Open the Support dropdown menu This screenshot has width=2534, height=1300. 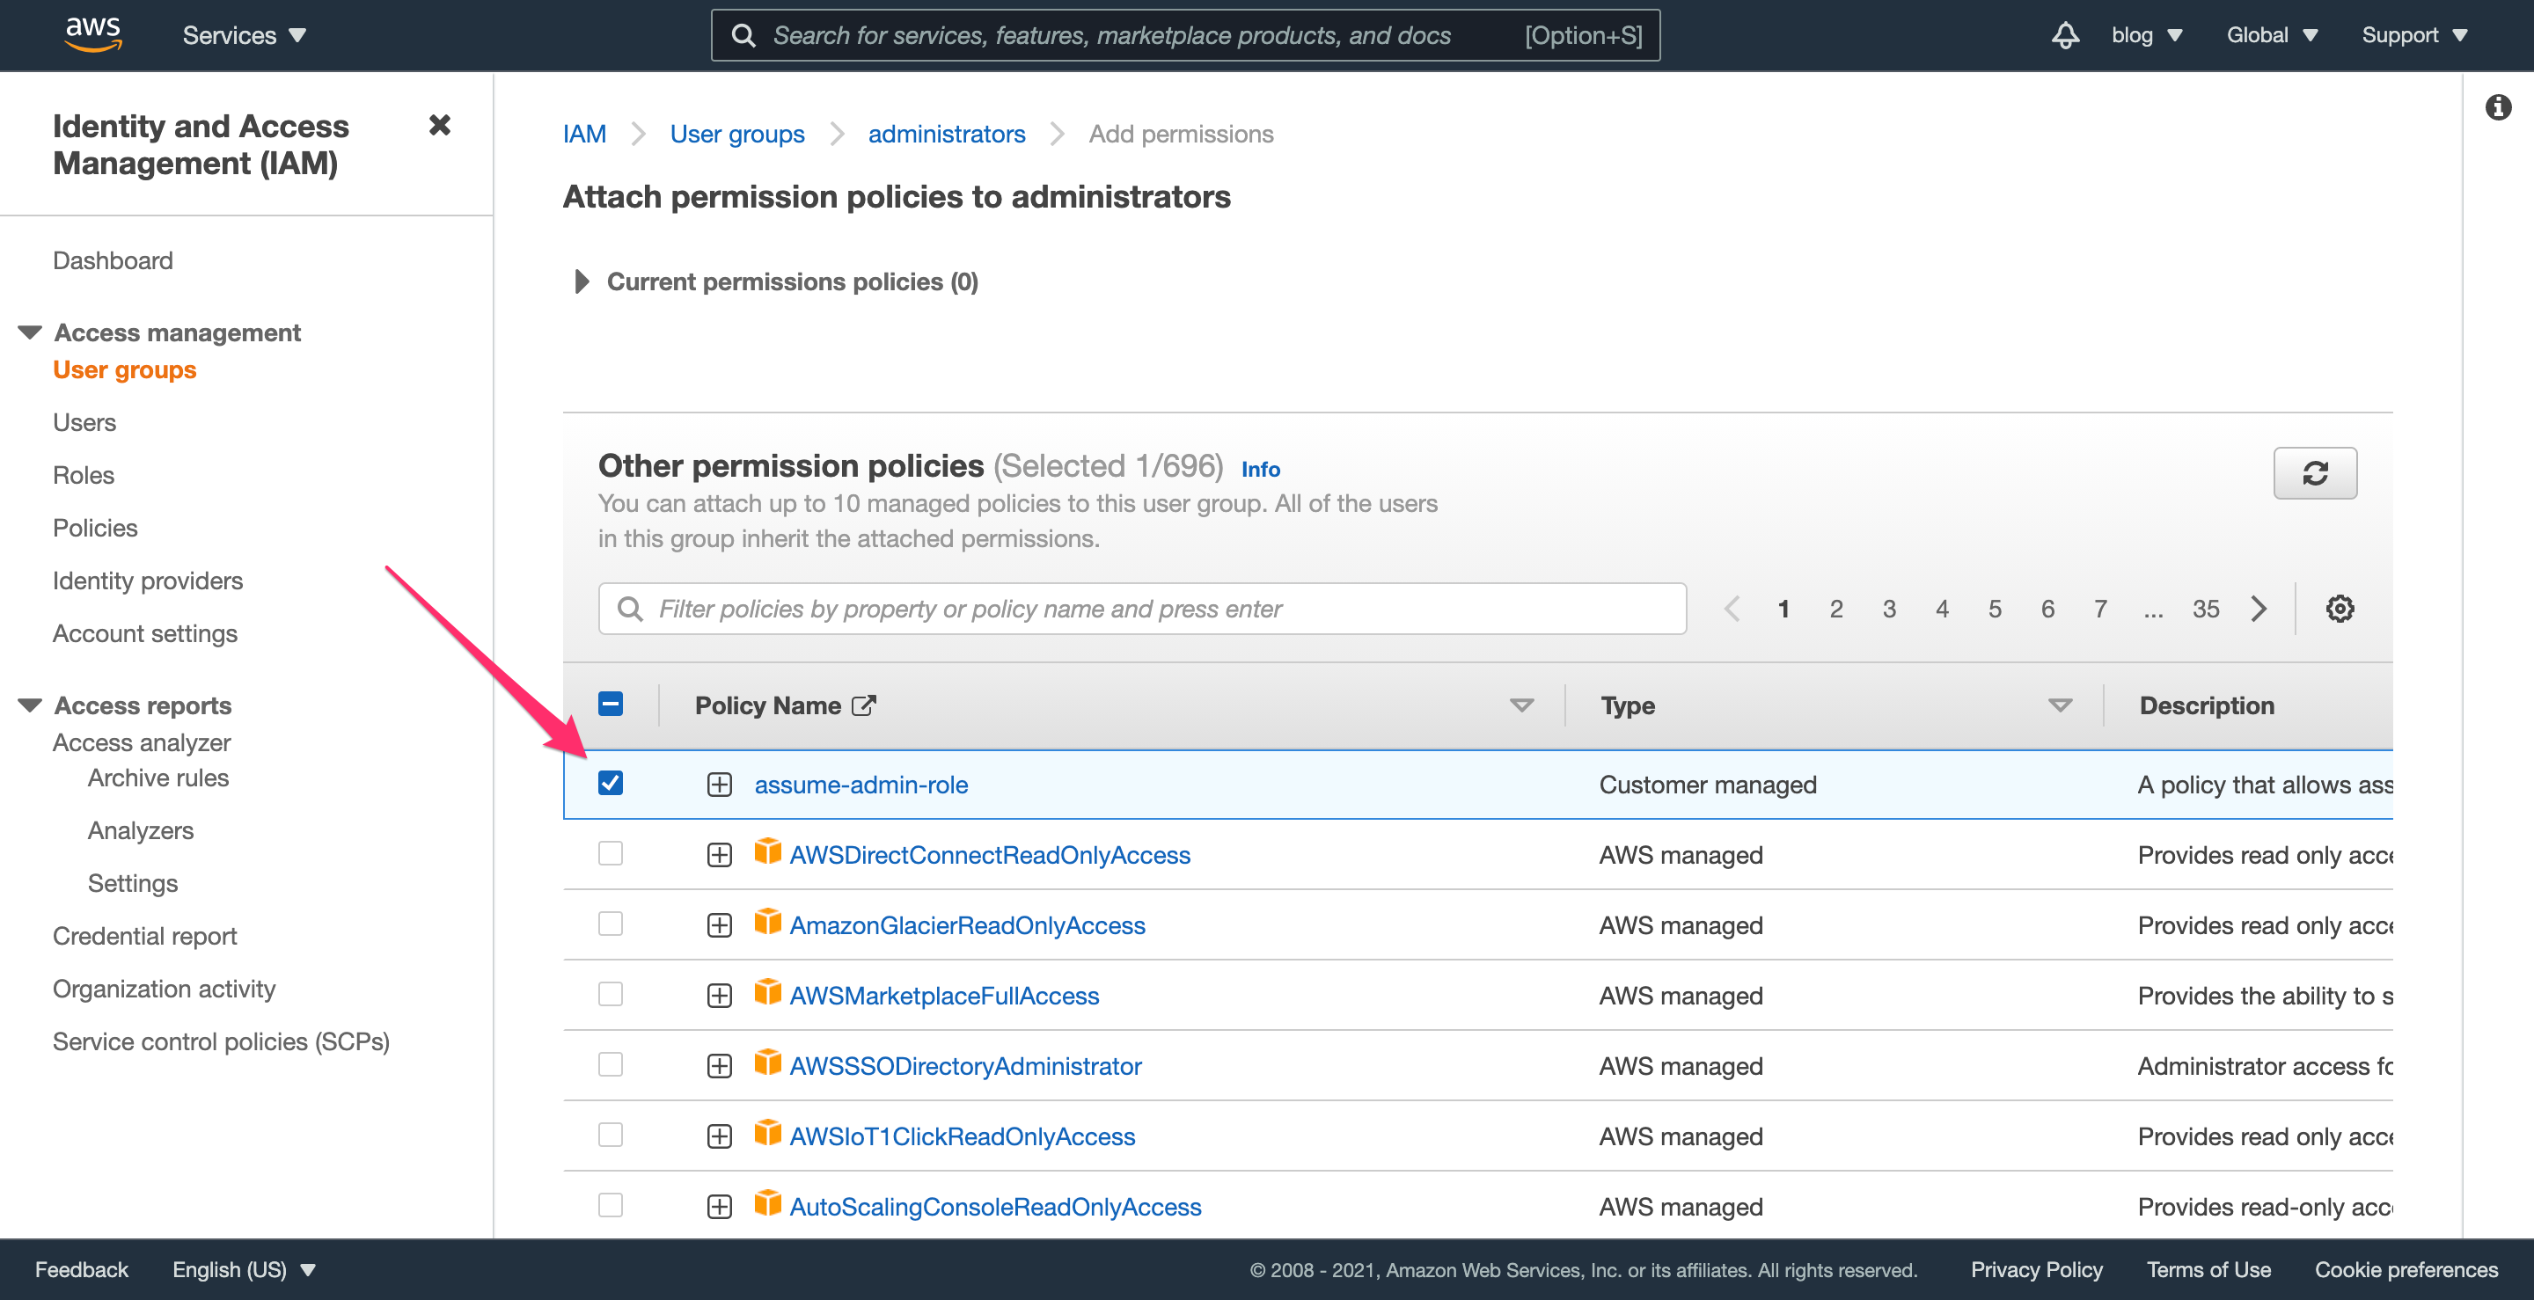point(2414,35)
